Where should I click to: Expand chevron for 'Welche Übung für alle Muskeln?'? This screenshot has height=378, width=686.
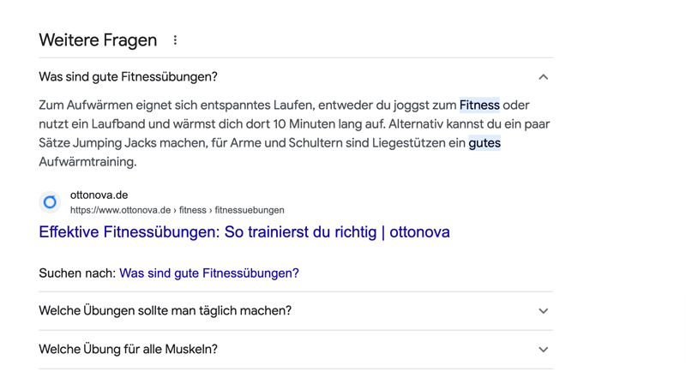pyautogui.click(x=543, y=350)
